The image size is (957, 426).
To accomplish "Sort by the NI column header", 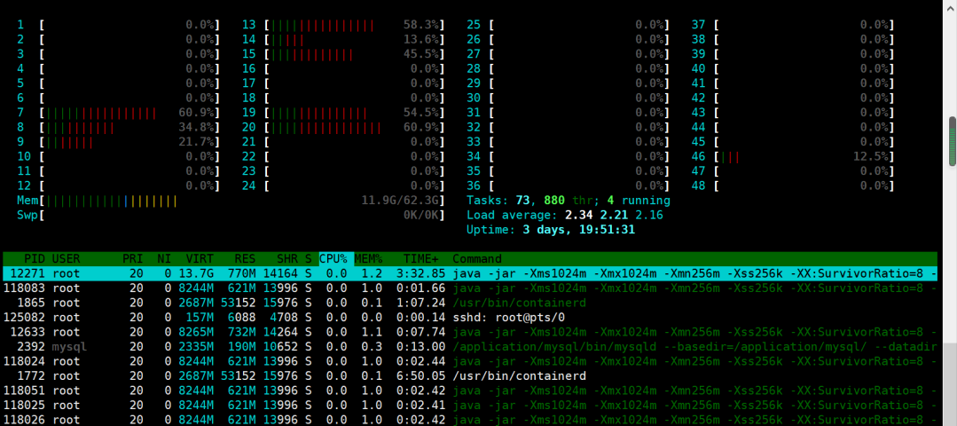I will (x=165, y=259).
